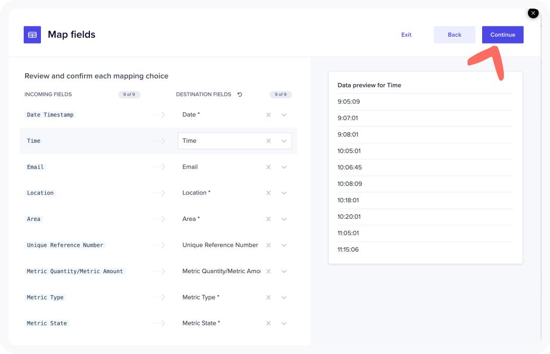Click the incoming fields 9 of 9 badge
This screenshot has height=354, width=550.
click(129, 94)
